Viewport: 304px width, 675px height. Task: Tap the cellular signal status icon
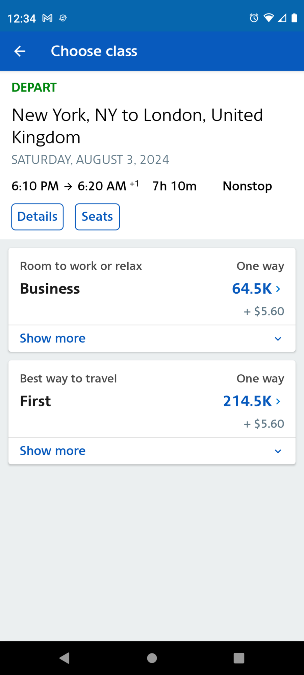coord(282,18)
